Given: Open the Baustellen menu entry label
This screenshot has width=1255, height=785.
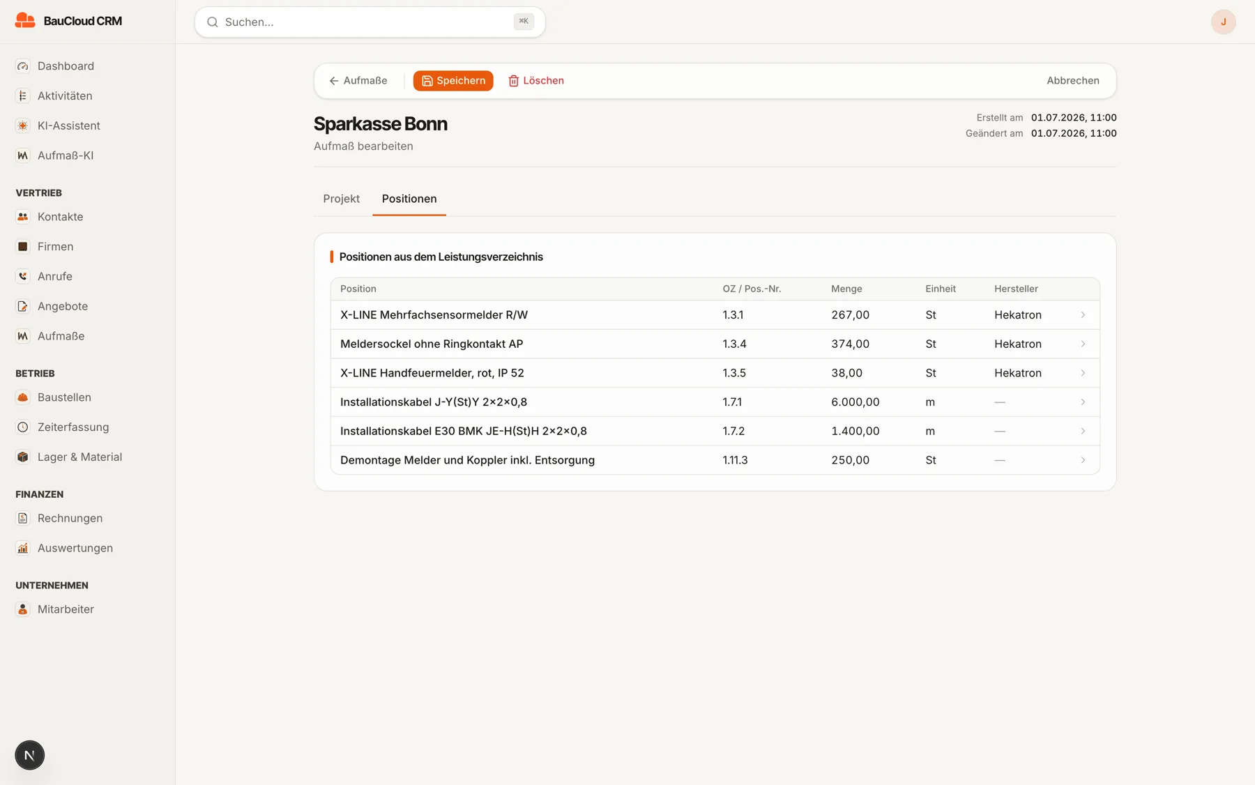Looking at the screenshot, I should 64,397.
